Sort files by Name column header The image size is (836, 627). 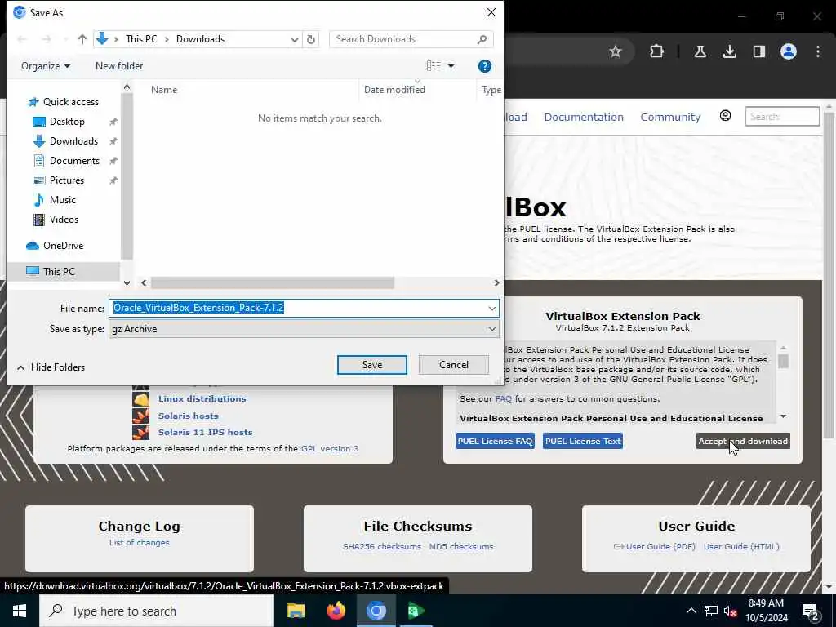[163, 90]
